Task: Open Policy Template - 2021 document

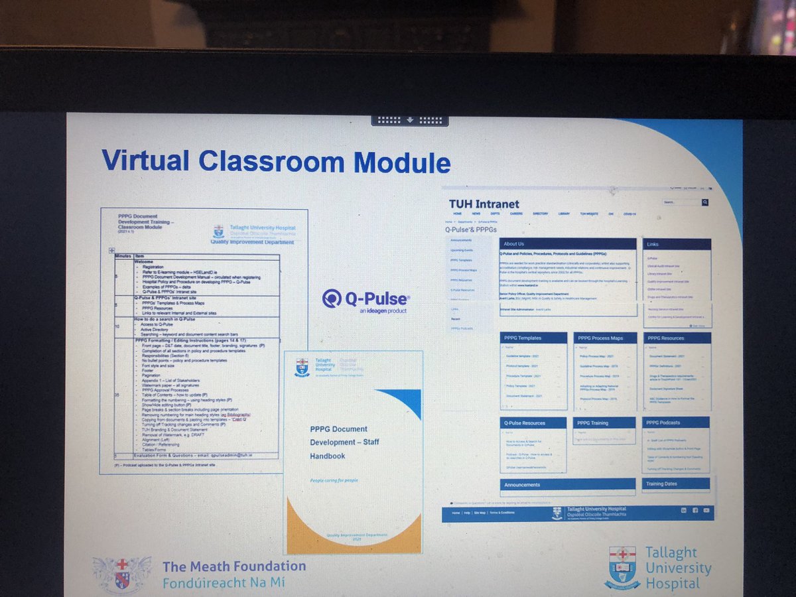Action: tap(521, 386)
